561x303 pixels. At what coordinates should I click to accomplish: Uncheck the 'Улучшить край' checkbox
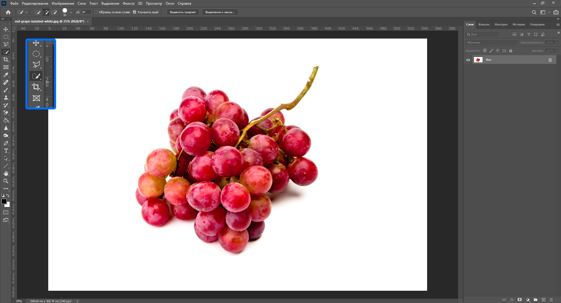point(134,12)
